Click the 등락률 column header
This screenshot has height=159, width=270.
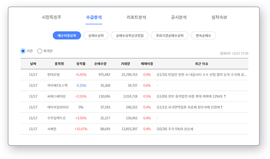[x=81, y=64]
